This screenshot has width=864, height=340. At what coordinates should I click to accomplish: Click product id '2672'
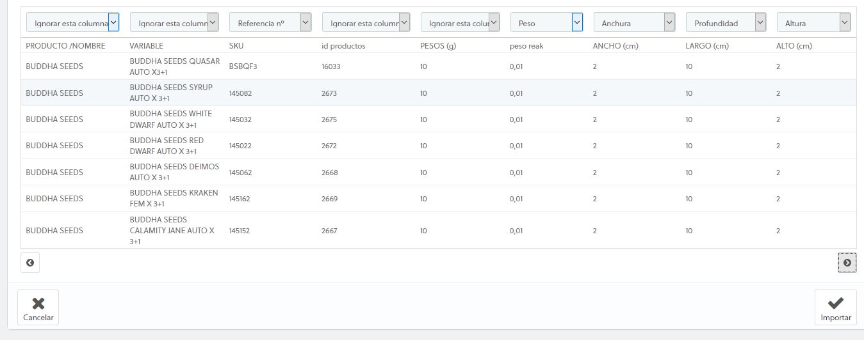[329, 146]
